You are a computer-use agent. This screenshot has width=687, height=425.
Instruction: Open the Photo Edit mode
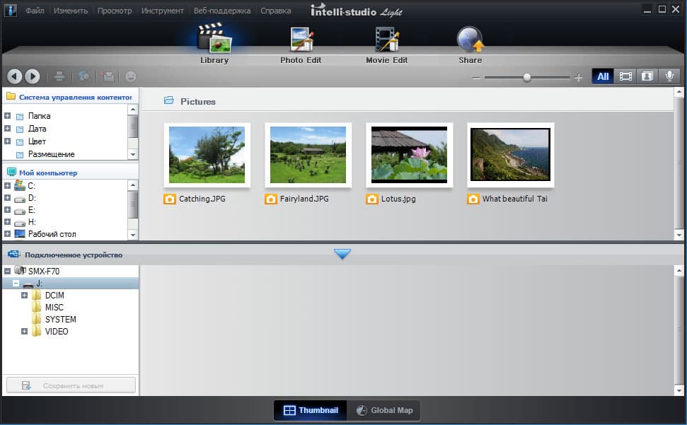[301, 45]
